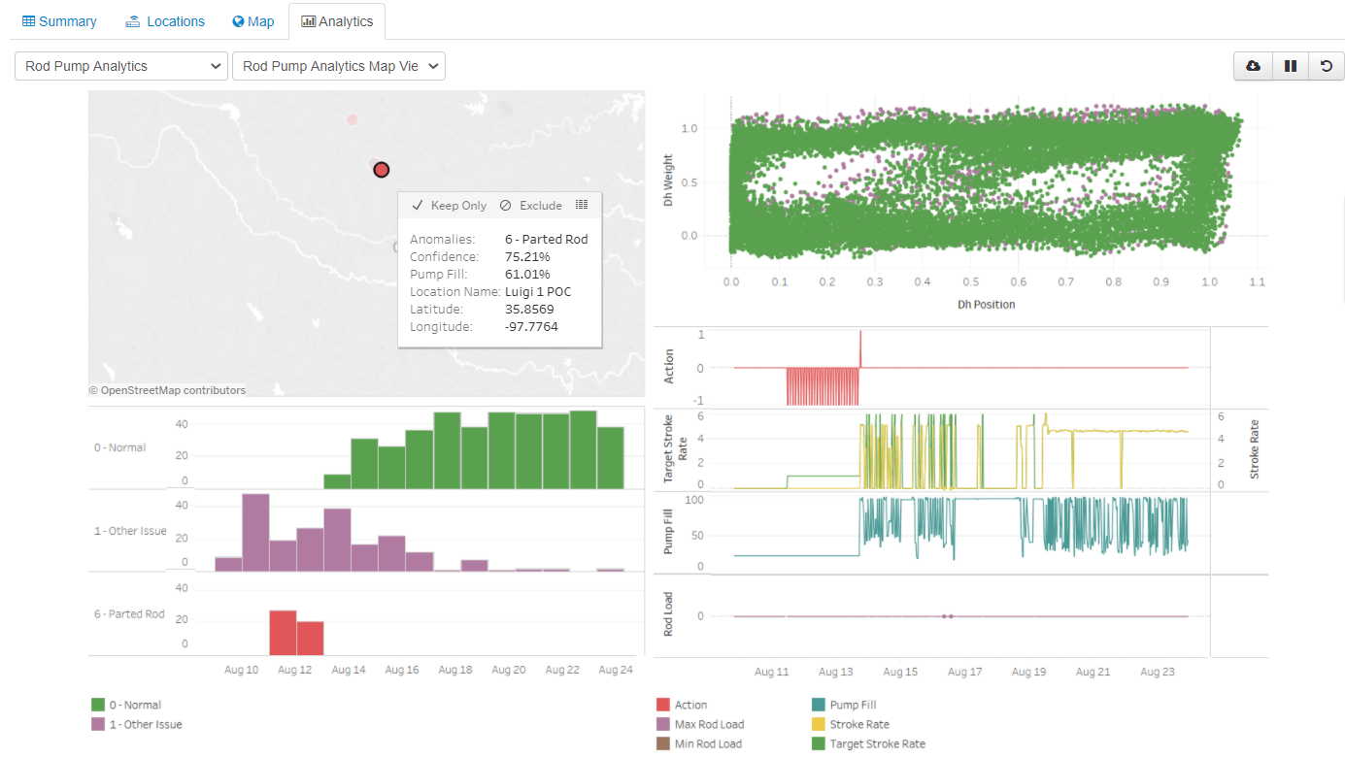Viewport: 1345px width, 758px height.
Task: Expand the Rod Pump Analytics dropdown
Action: pyautogui.click(x=121, y=66)
